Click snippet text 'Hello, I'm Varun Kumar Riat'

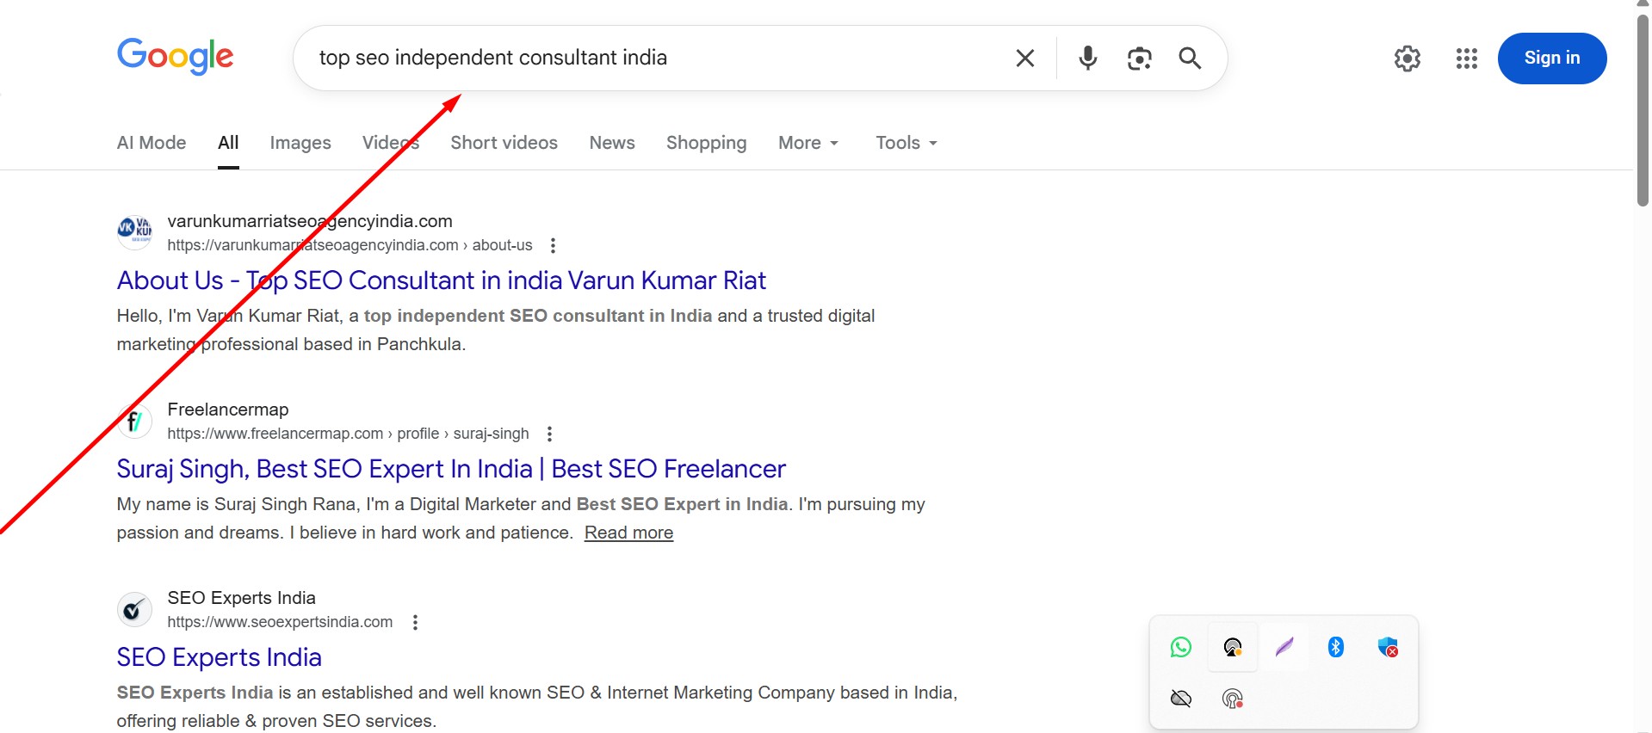click(x=229, y=316)
